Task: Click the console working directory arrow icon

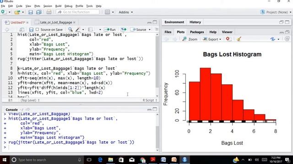Action: tap(28, 109)
